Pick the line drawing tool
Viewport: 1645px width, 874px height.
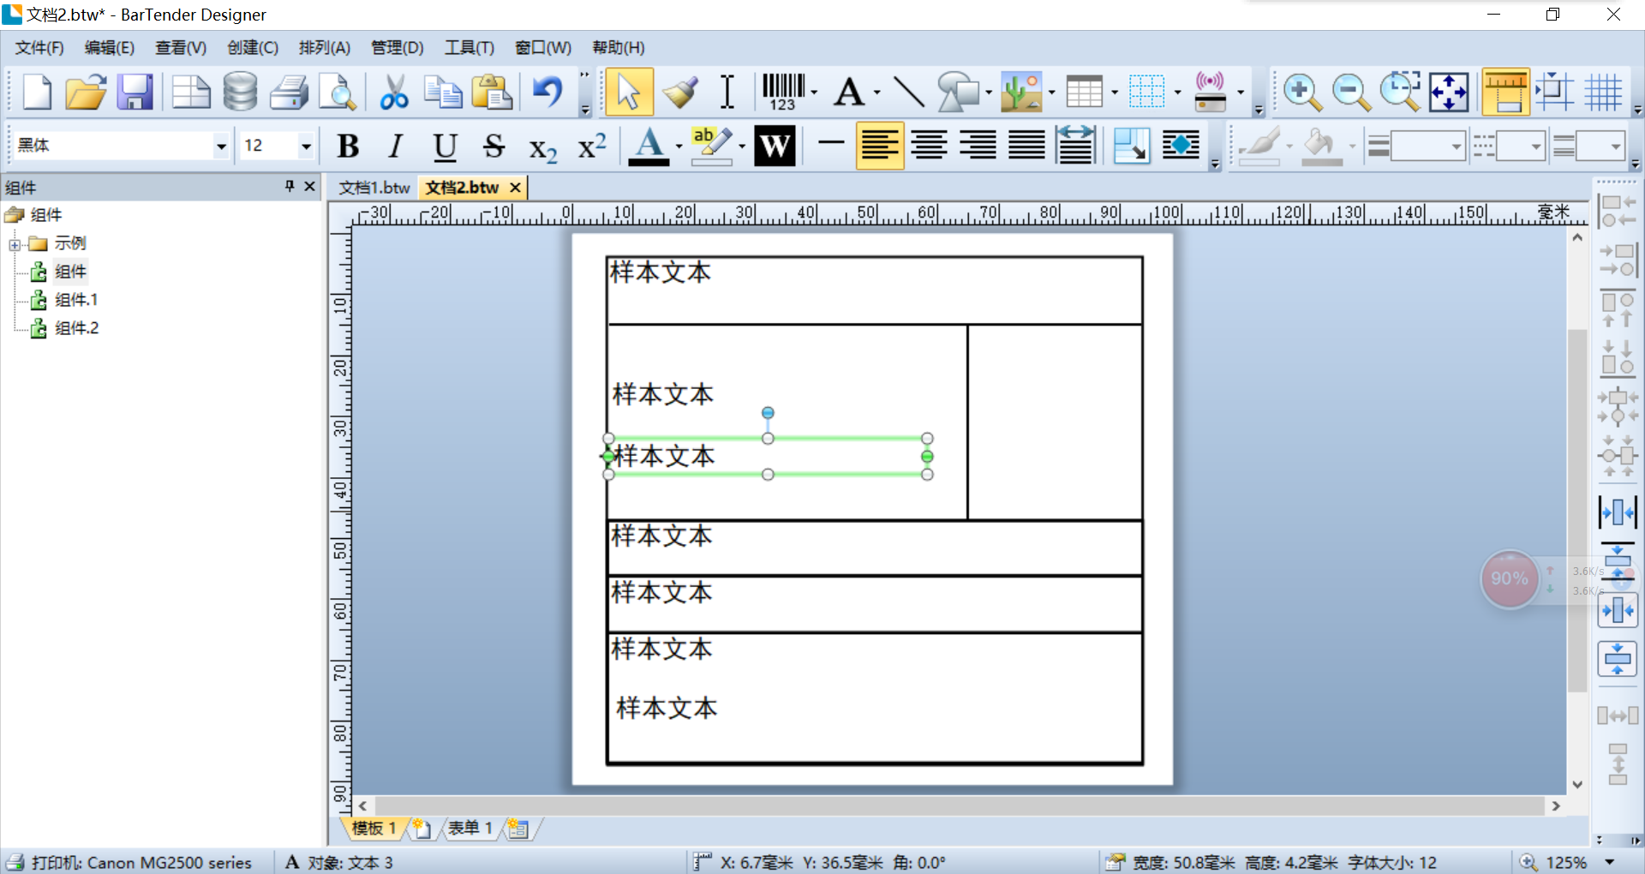(x=908, y=92)
